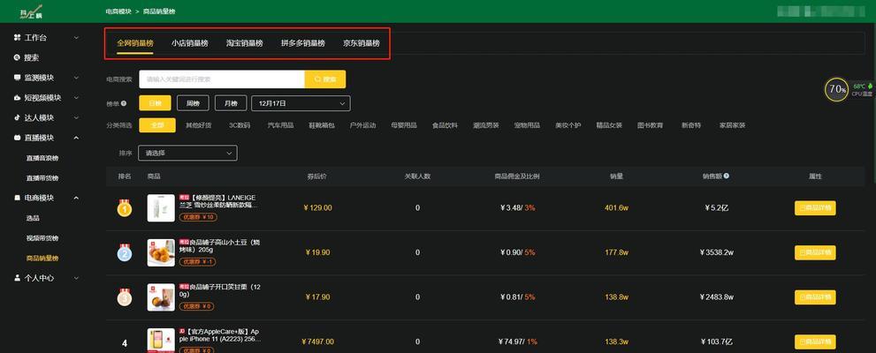Expand the 个人中心 sidebar chevron

[x=77, y=278]
